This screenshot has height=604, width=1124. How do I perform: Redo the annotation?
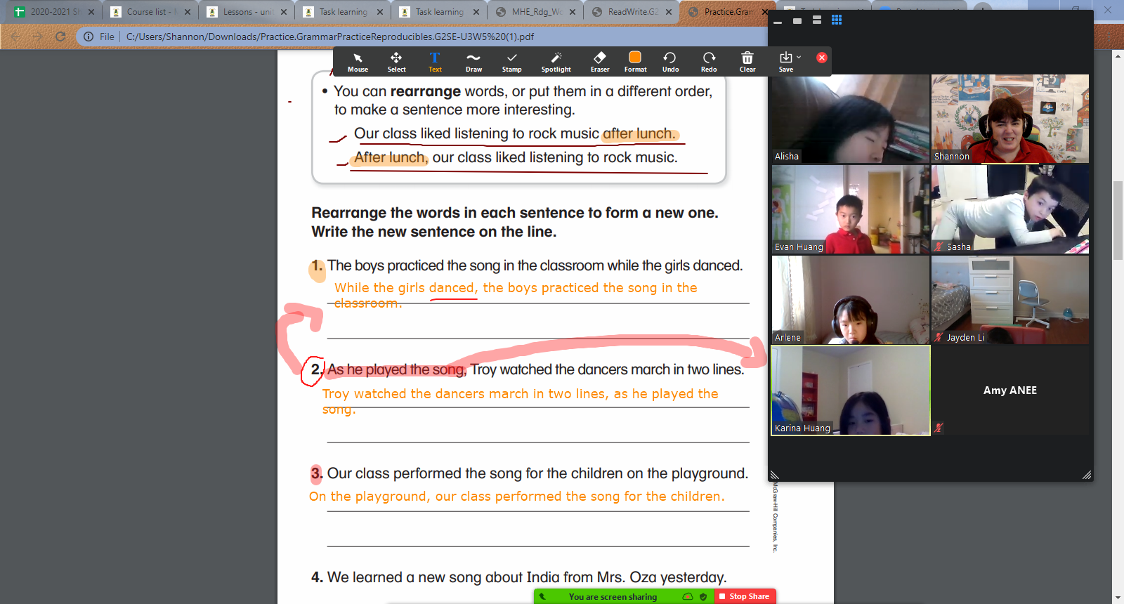[709, 62]
